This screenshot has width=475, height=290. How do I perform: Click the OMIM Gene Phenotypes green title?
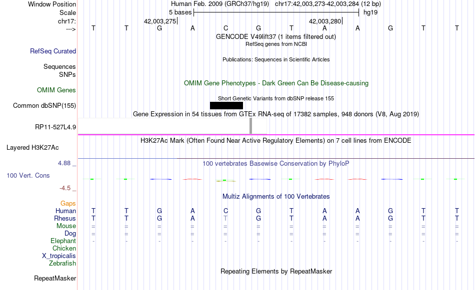pos(276,83)
